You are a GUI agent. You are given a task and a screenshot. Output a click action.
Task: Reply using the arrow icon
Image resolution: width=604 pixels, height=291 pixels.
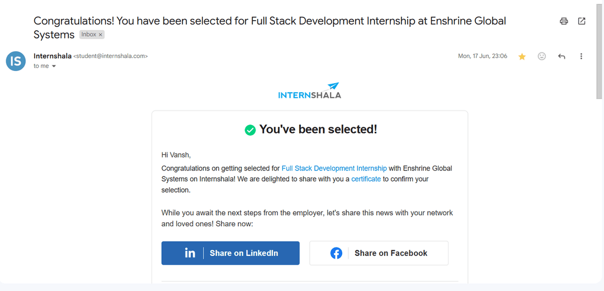[561, 56]
